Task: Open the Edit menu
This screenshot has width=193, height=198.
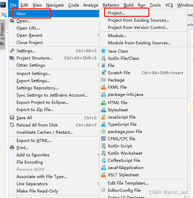Action: [x=24, y=5]
